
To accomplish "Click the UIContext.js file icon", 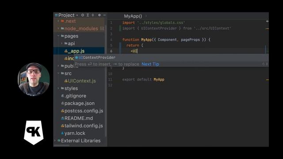I will tap(66, 81).
